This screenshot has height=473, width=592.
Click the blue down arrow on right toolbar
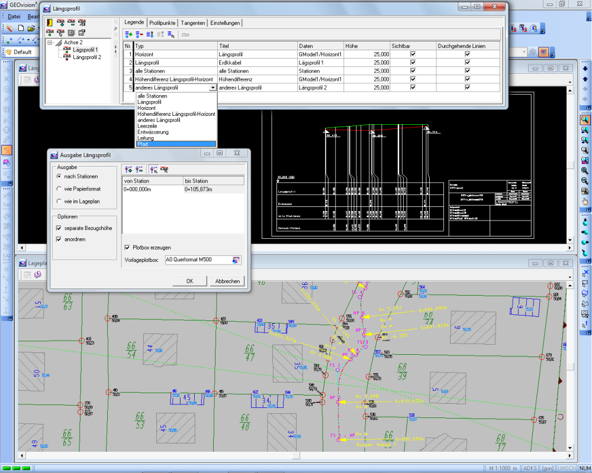coord(585,69)
